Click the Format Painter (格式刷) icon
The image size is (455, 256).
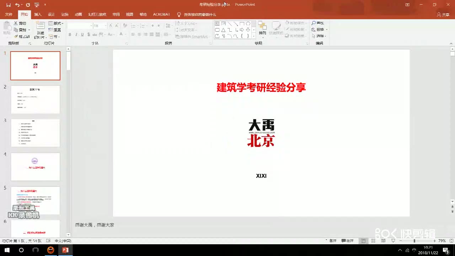16,37
